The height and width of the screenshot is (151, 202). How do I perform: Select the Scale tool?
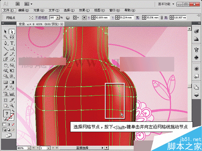coord(12,65)
